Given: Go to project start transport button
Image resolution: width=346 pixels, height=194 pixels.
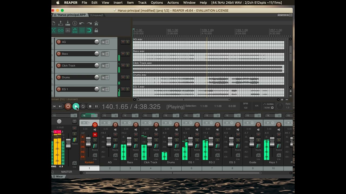Looking at the screenshot, I should (54, 106).
